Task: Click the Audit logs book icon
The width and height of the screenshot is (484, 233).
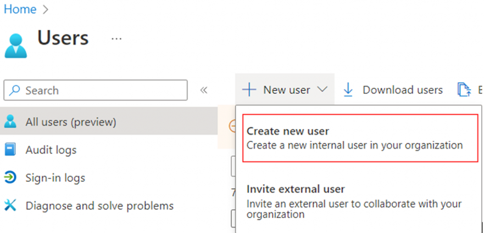Action: (x=10, y=150)
